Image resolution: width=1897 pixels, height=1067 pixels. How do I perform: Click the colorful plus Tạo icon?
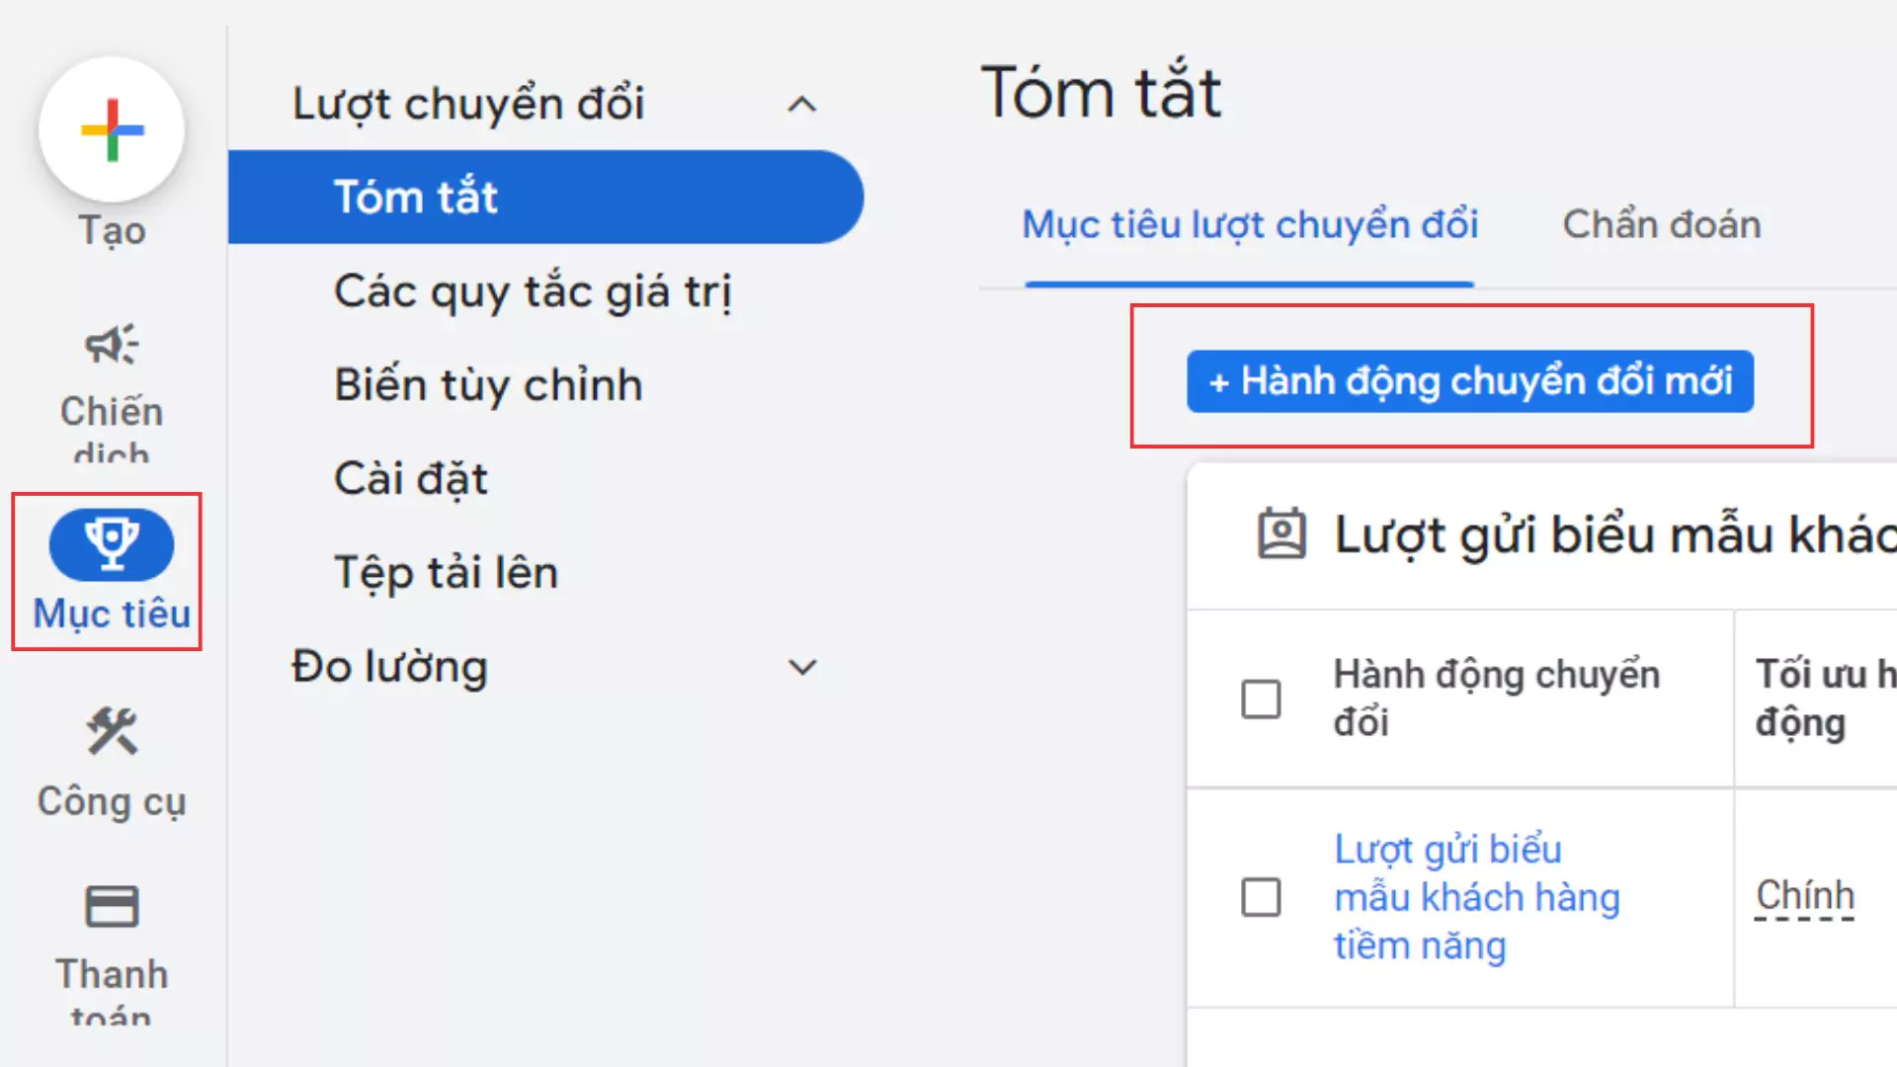(112, 129)
